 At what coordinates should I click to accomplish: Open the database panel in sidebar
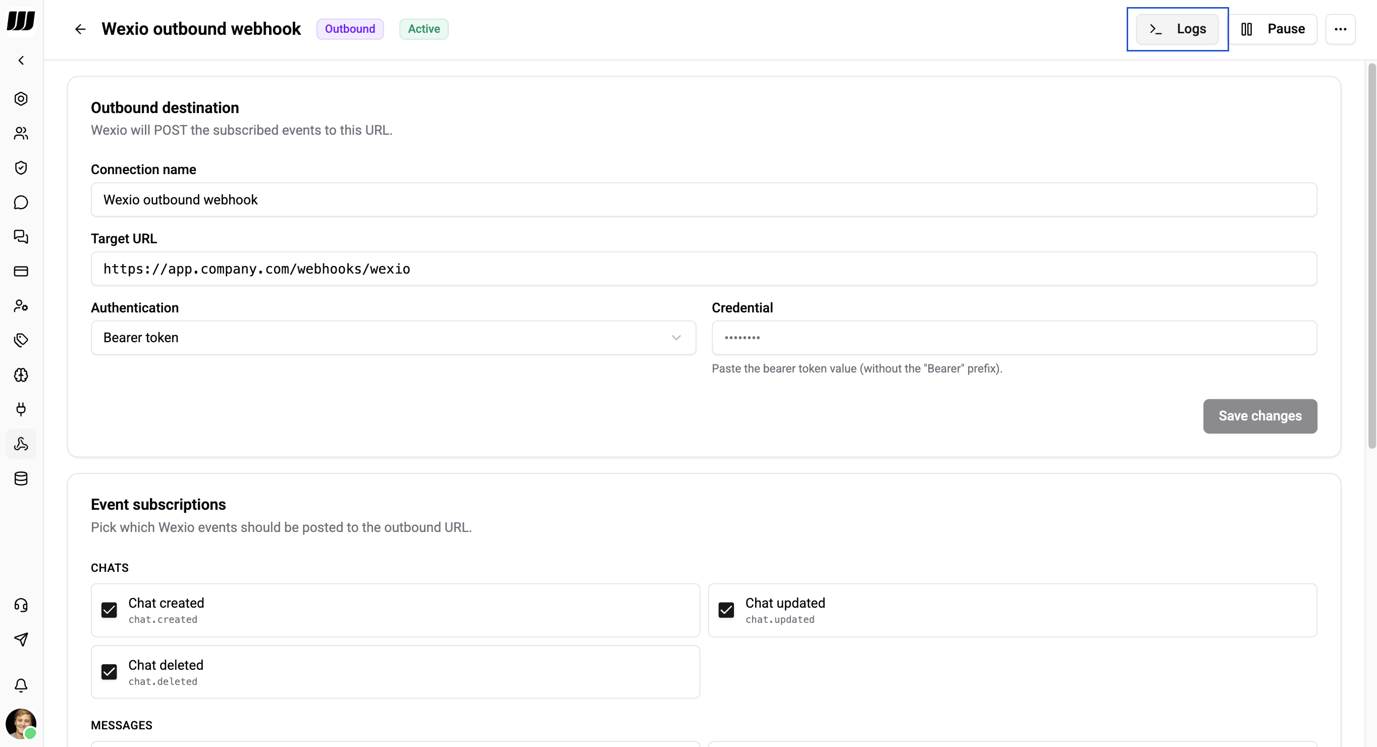pos(21,478)
